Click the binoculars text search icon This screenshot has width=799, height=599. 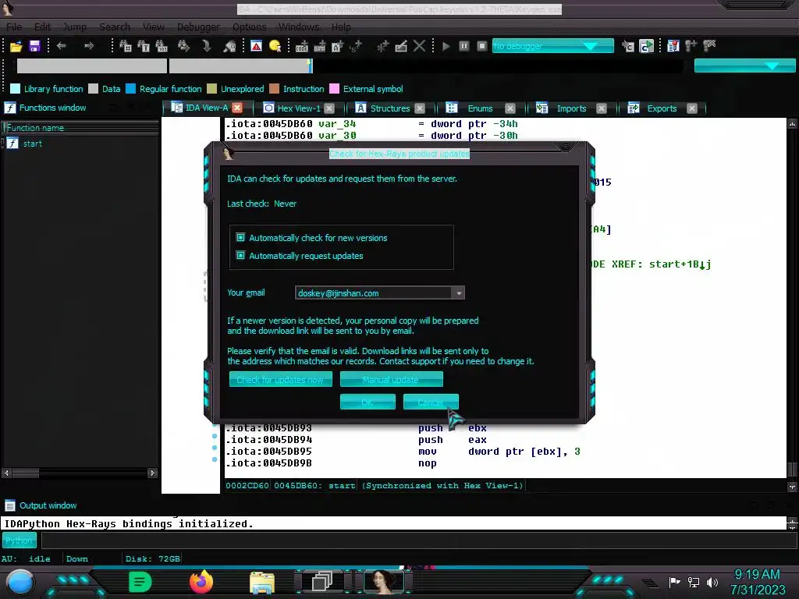pyautogui.click(x=144, y=46)
